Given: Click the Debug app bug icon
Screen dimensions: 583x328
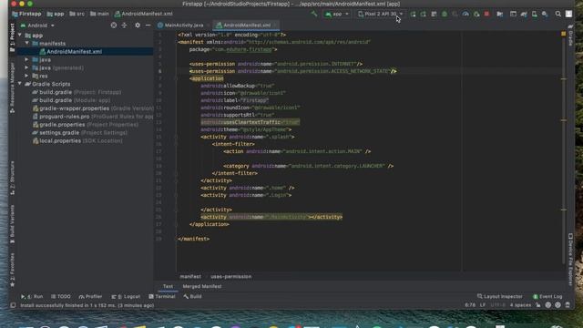Looking at the screenshot, I should coord(445,14).
